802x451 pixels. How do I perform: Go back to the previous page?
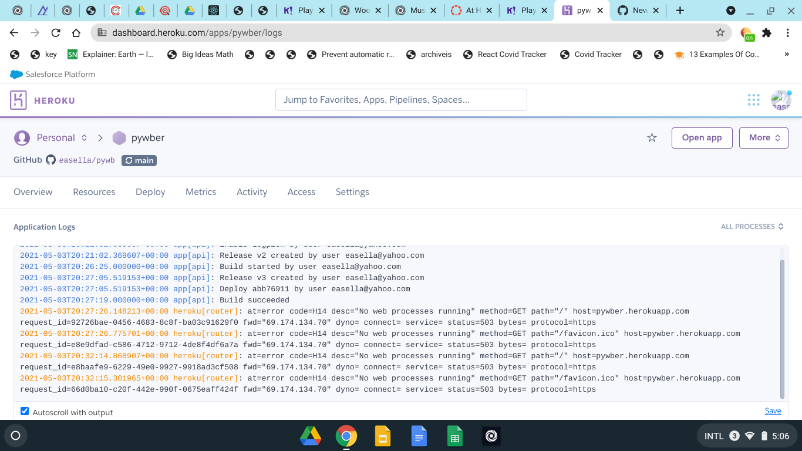14,33
